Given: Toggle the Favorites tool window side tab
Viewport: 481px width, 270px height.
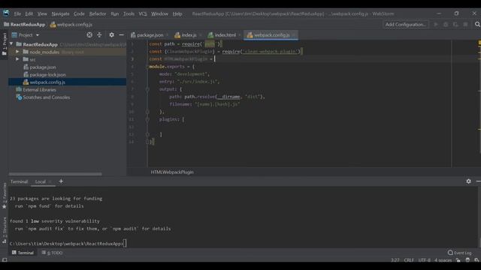Looking at the screenshot, I should [4, 196].
